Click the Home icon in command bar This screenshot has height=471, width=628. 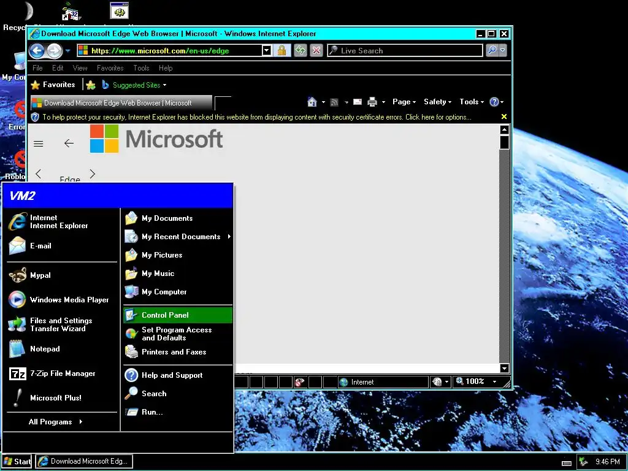pyautogui.click(x=312, y=102)
